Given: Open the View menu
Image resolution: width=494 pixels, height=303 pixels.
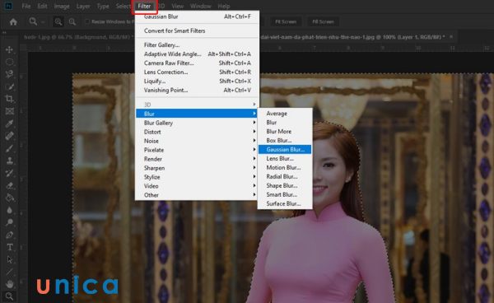Looking at the screenshot, I should 177,7.
